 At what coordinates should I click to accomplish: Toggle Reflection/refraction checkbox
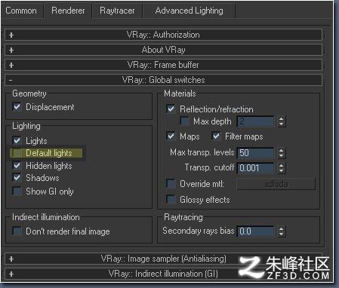tap(171, 109)
